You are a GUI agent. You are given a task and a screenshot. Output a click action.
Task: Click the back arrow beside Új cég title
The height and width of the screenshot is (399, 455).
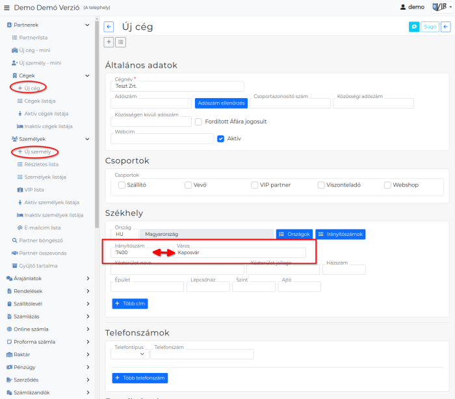(x=109, y=27)
